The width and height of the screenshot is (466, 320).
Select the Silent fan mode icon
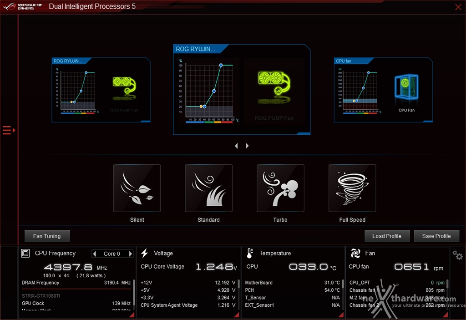[x=137, y=188]
